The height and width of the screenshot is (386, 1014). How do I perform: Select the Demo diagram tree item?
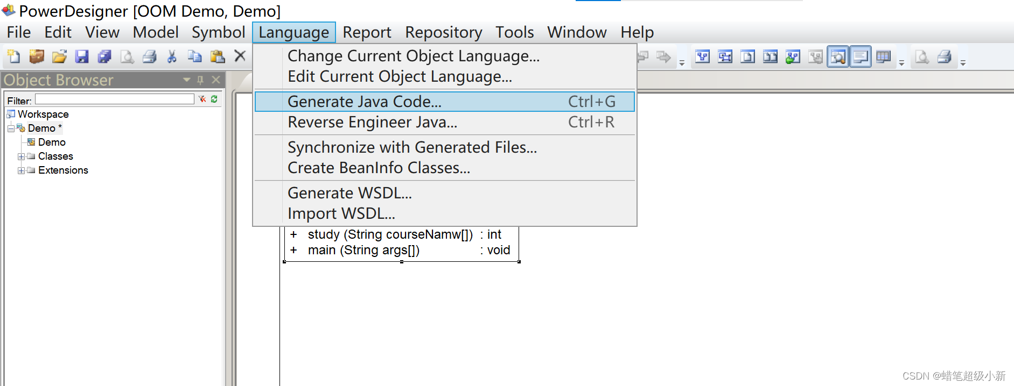point(52,142)
